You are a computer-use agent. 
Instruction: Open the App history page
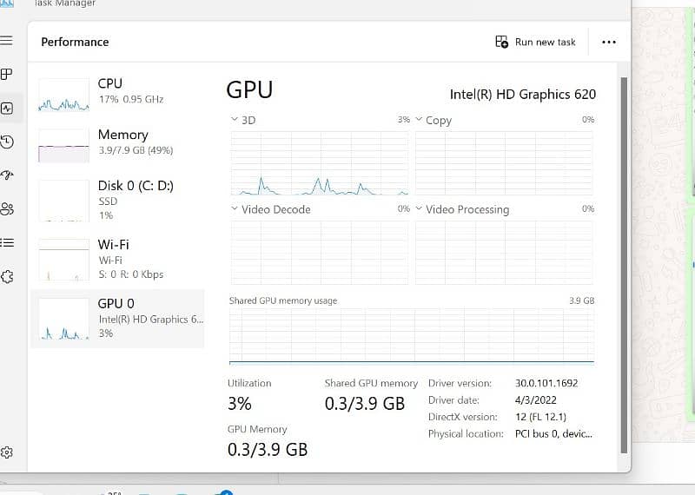pos(7,142)
